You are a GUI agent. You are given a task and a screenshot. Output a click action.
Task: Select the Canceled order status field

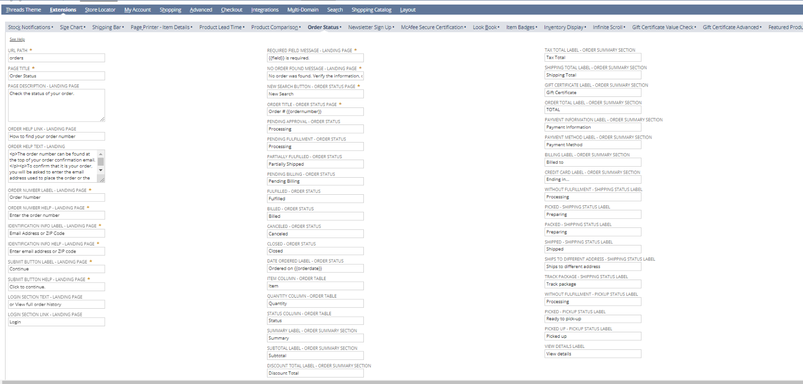315,234
